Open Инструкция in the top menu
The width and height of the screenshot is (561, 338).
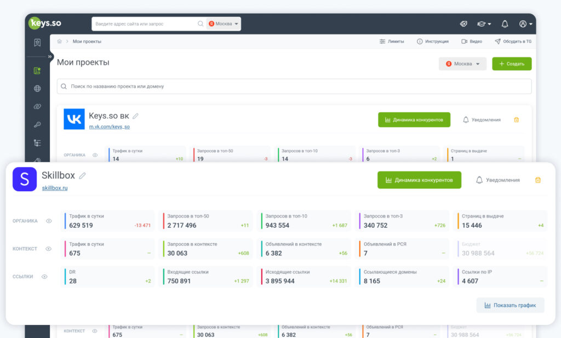point(433,42)
